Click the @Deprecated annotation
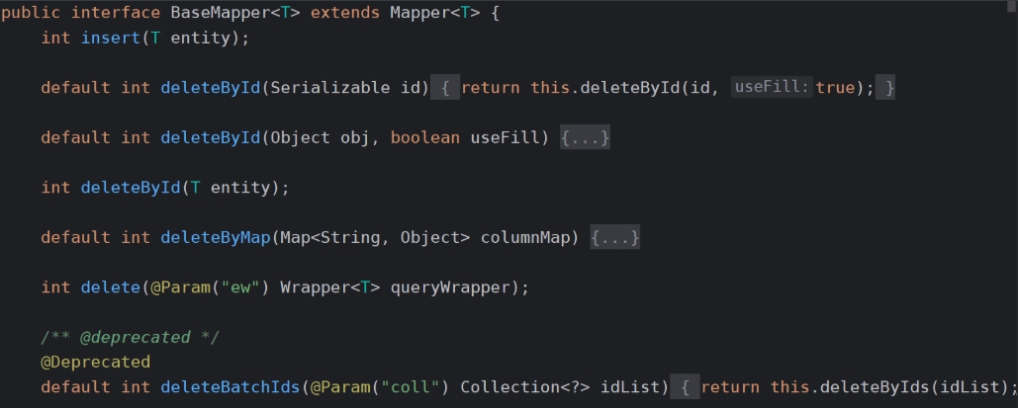Screen dimensions: 1018x408 coord(95,362)
